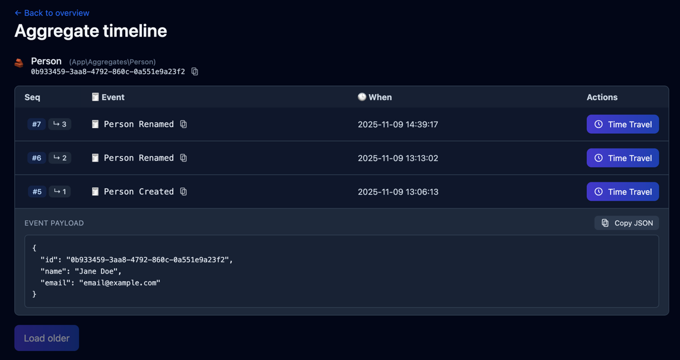Copy the Person Created event name

(x=183, y=191)
